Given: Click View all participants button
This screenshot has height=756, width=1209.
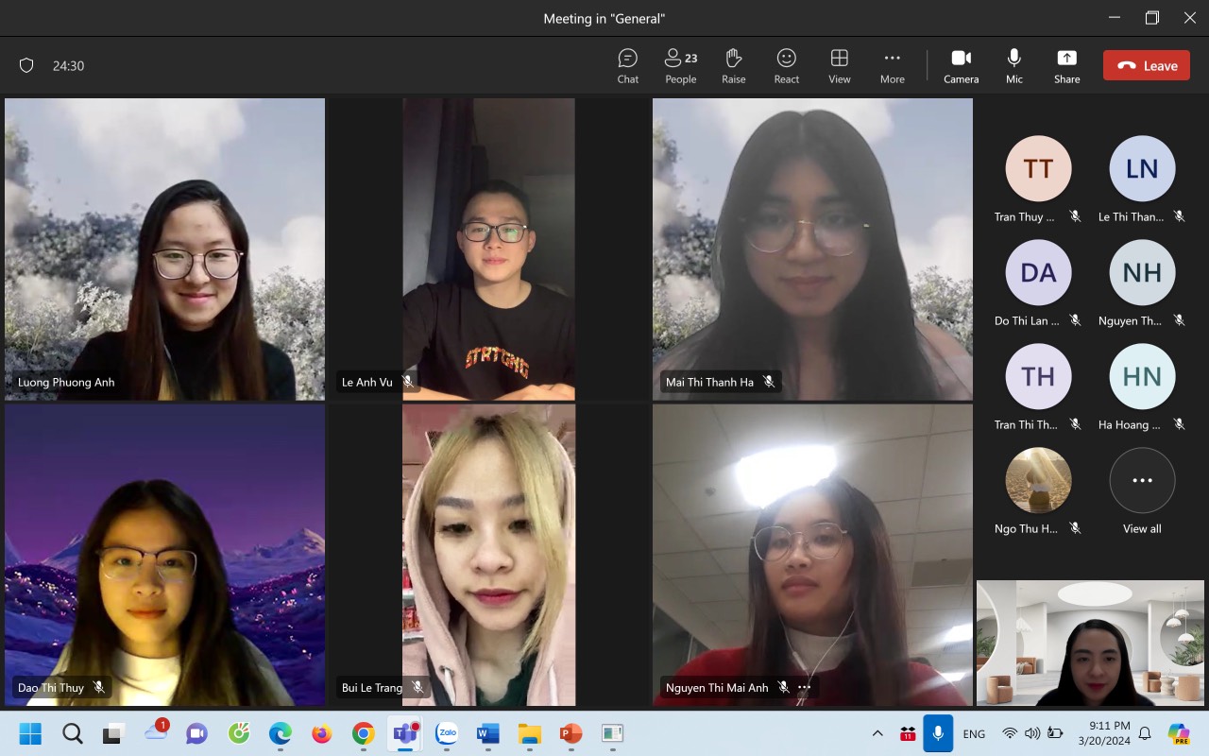Looking at the screenshot, I should [x=1142, y=481].
